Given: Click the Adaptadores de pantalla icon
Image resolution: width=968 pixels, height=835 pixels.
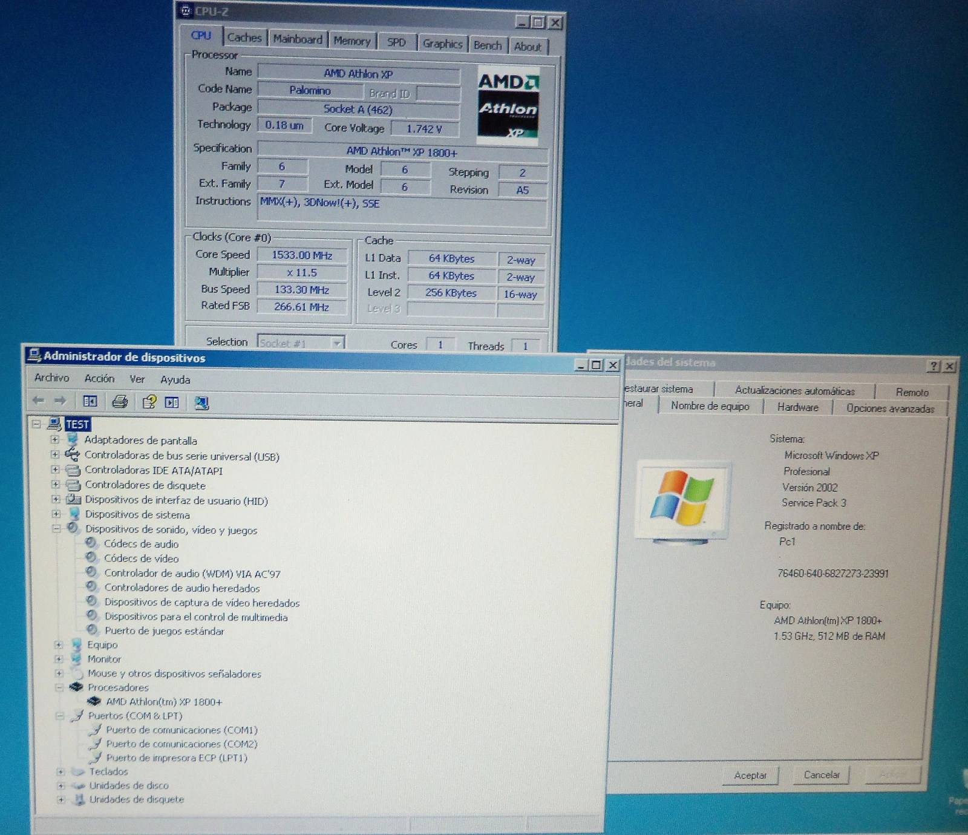Looking at the screenshot, I should tap(73, 439).
